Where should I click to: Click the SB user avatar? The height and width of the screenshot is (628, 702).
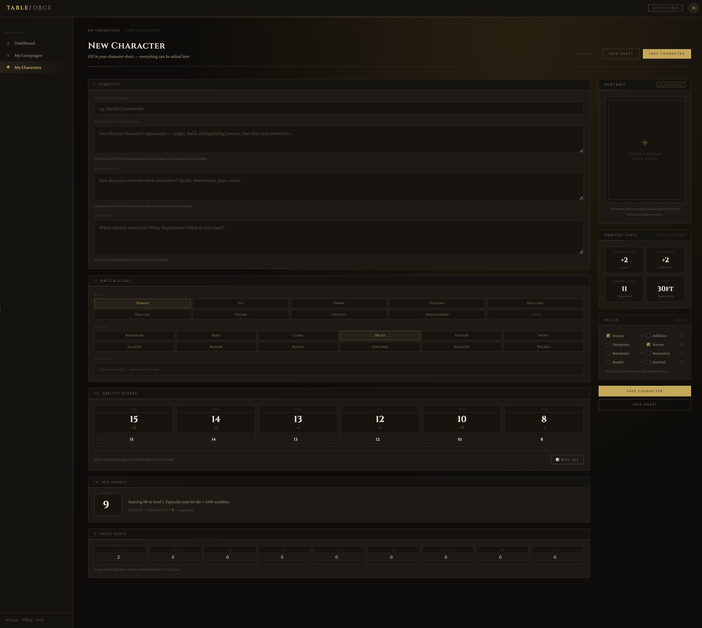pos(693,8)
